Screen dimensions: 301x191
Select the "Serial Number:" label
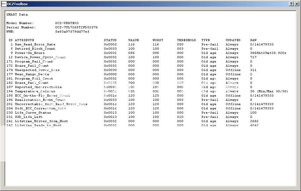tap(21, 27)
